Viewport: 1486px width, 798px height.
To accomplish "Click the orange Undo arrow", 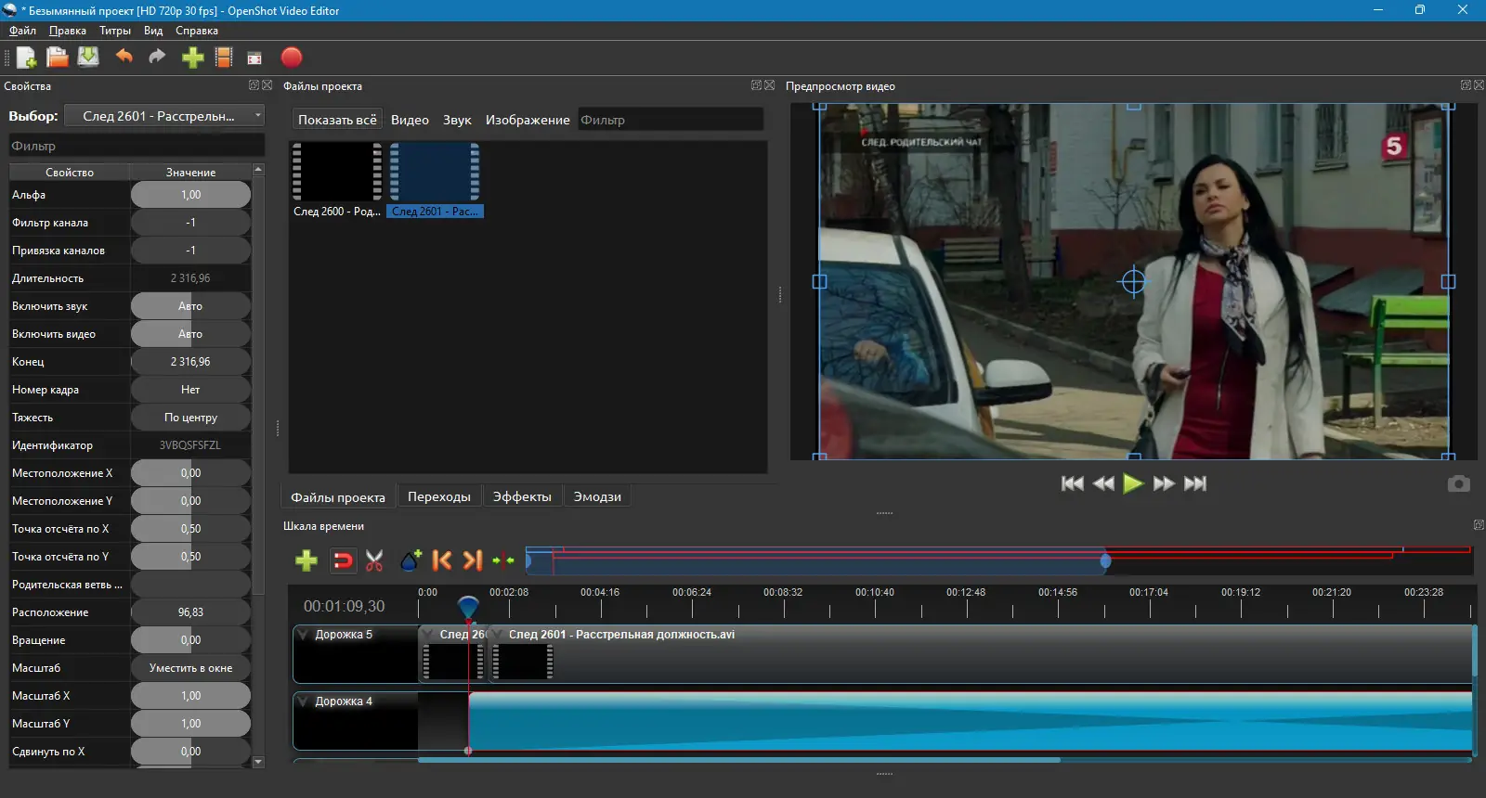I will tap(124, 58).
